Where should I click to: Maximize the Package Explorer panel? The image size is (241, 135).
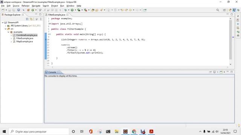click(40, 14)
